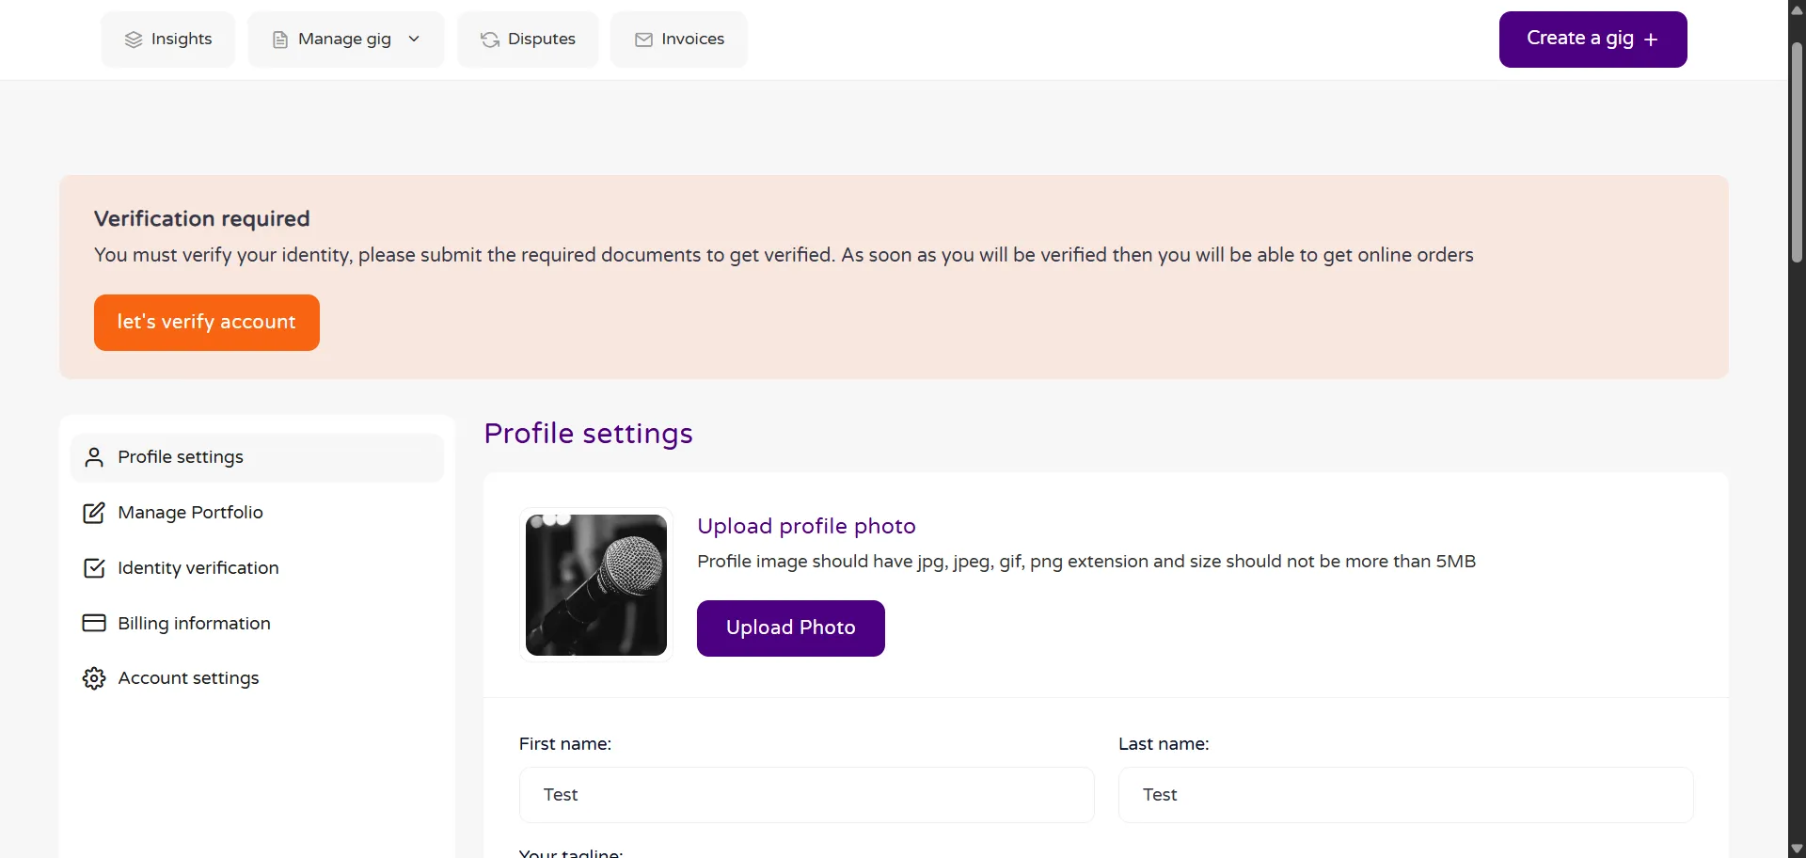Click the Profile settings person icon
Viewport: 1806px width, 858px height.
[x=94, y=457]
